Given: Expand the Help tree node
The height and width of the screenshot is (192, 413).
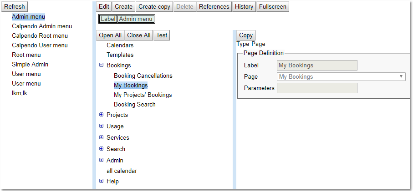Looking at the screenshot, I should tap(101, 181).
